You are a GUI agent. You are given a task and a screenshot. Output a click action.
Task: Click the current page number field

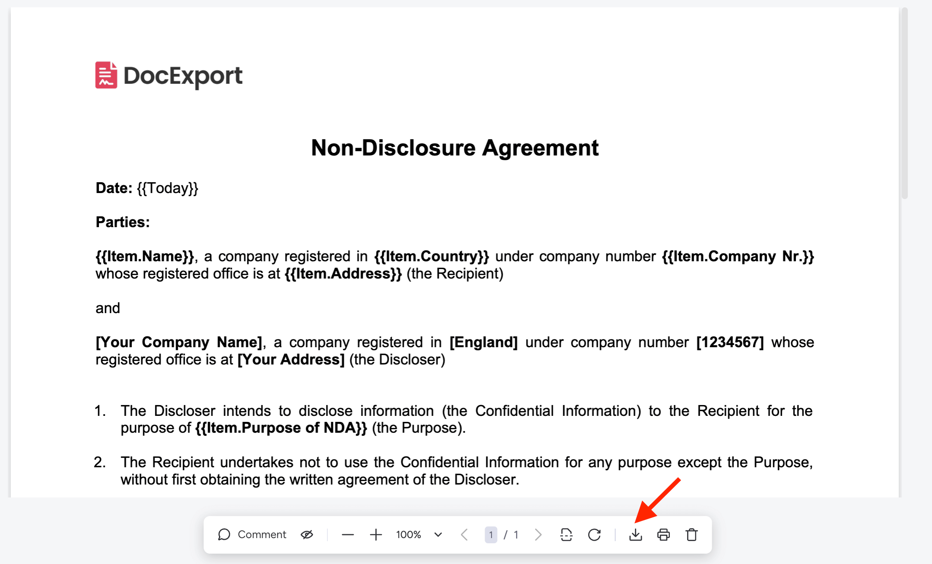click(491, 535)
